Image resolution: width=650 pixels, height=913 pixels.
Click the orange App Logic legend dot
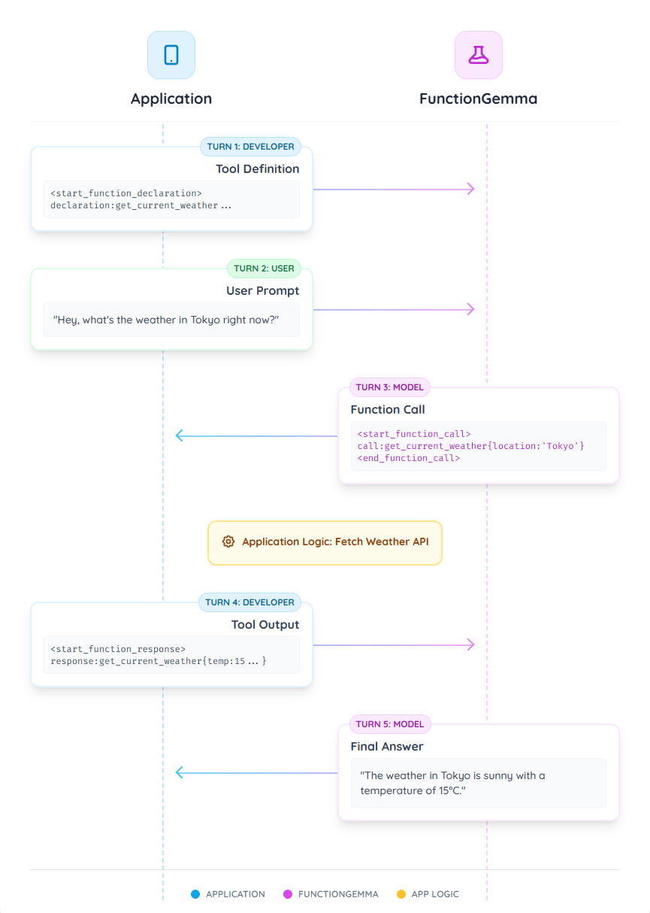401,894
